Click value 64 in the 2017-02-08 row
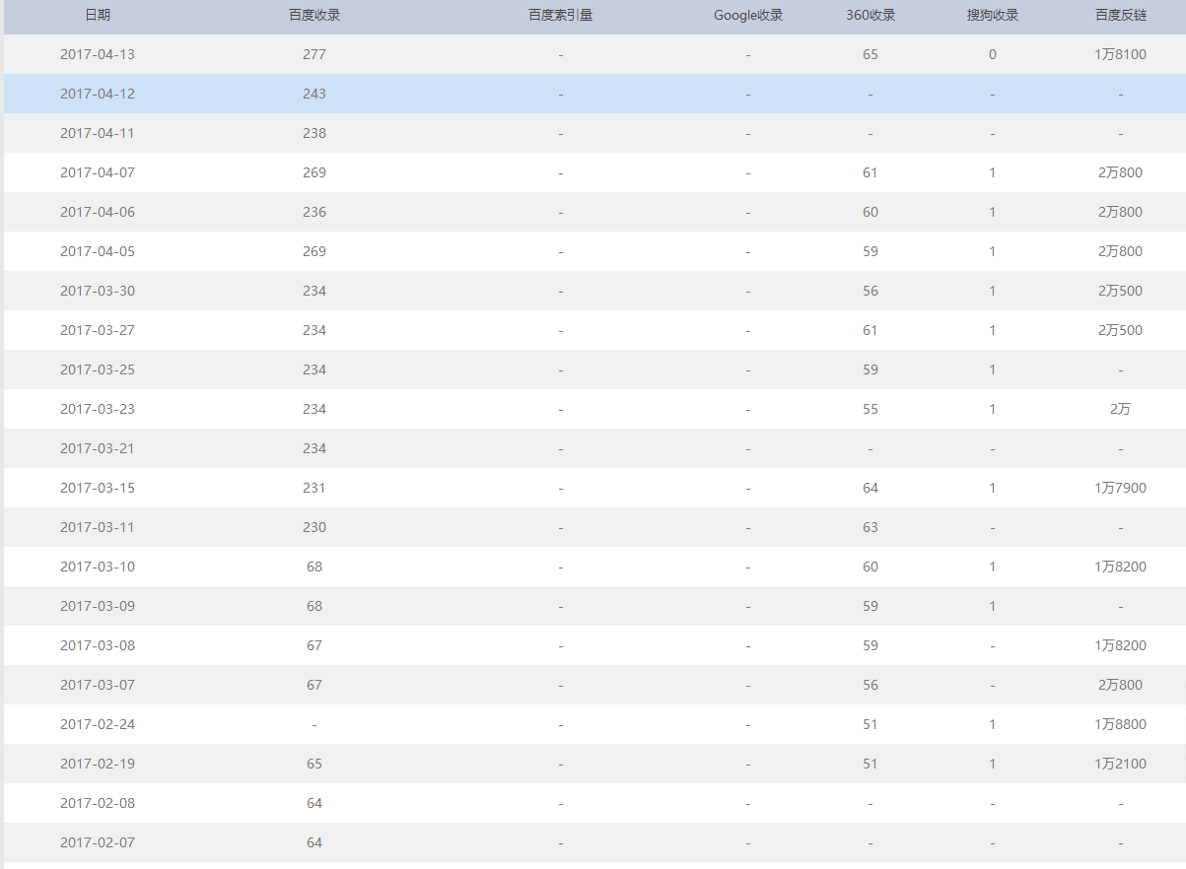 314,803
